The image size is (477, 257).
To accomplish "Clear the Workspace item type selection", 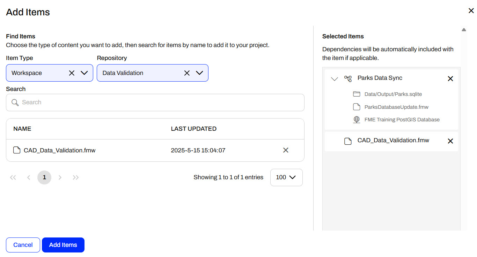I will (x=72, y=73).
